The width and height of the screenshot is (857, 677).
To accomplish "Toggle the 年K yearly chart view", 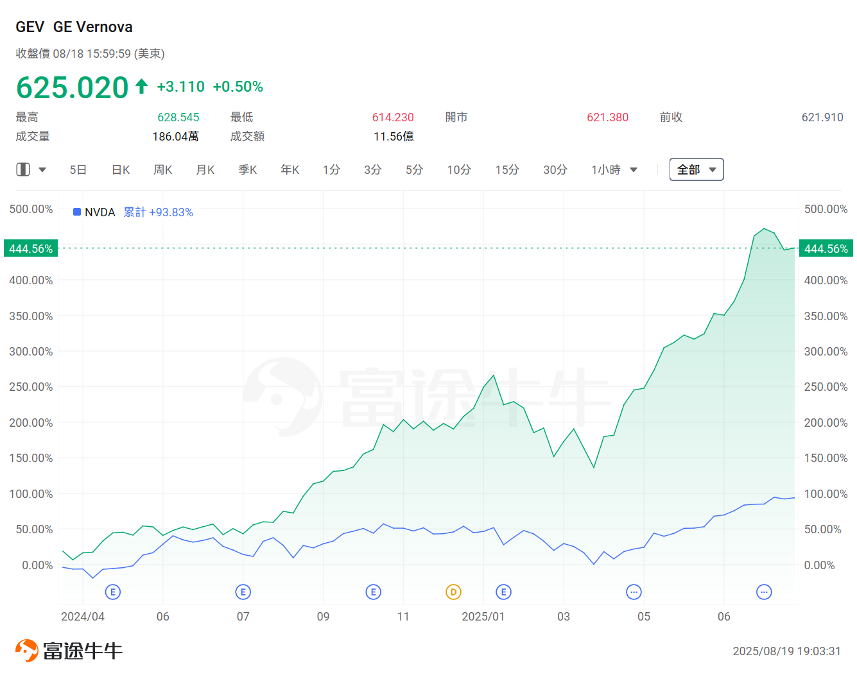I will click(290, 169).
